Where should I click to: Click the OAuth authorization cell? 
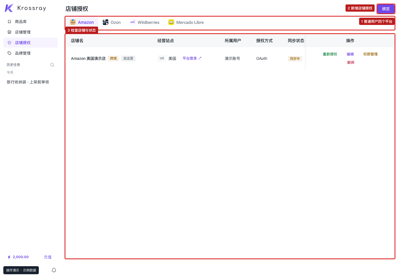click(262, 58)
